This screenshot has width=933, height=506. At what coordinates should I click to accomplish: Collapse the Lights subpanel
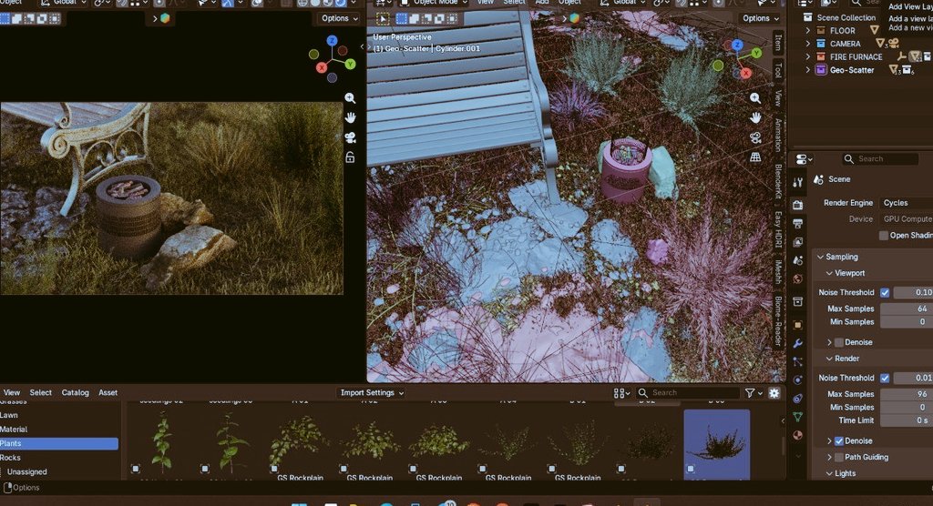click(x=829, y=474)
